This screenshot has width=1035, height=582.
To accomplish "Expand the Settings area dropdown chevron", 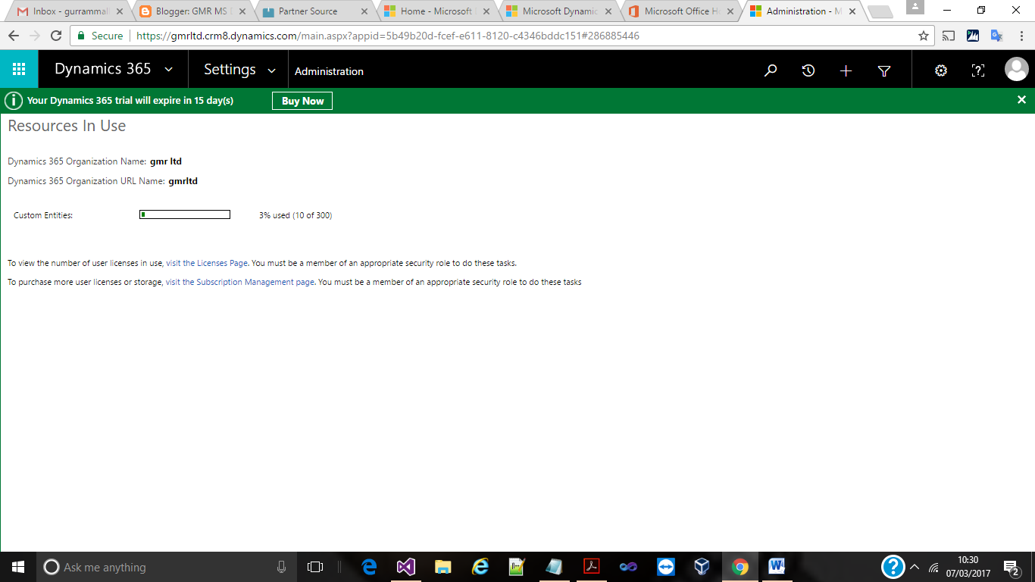I will [272, 70].
